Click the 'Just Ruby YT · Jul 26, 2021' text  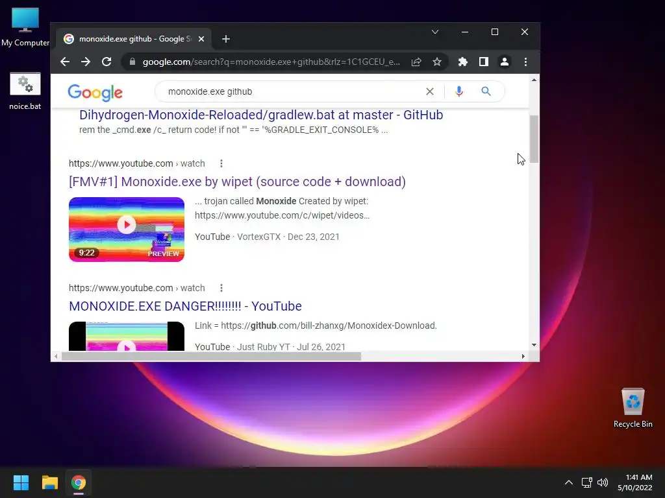tap(291, 347)
